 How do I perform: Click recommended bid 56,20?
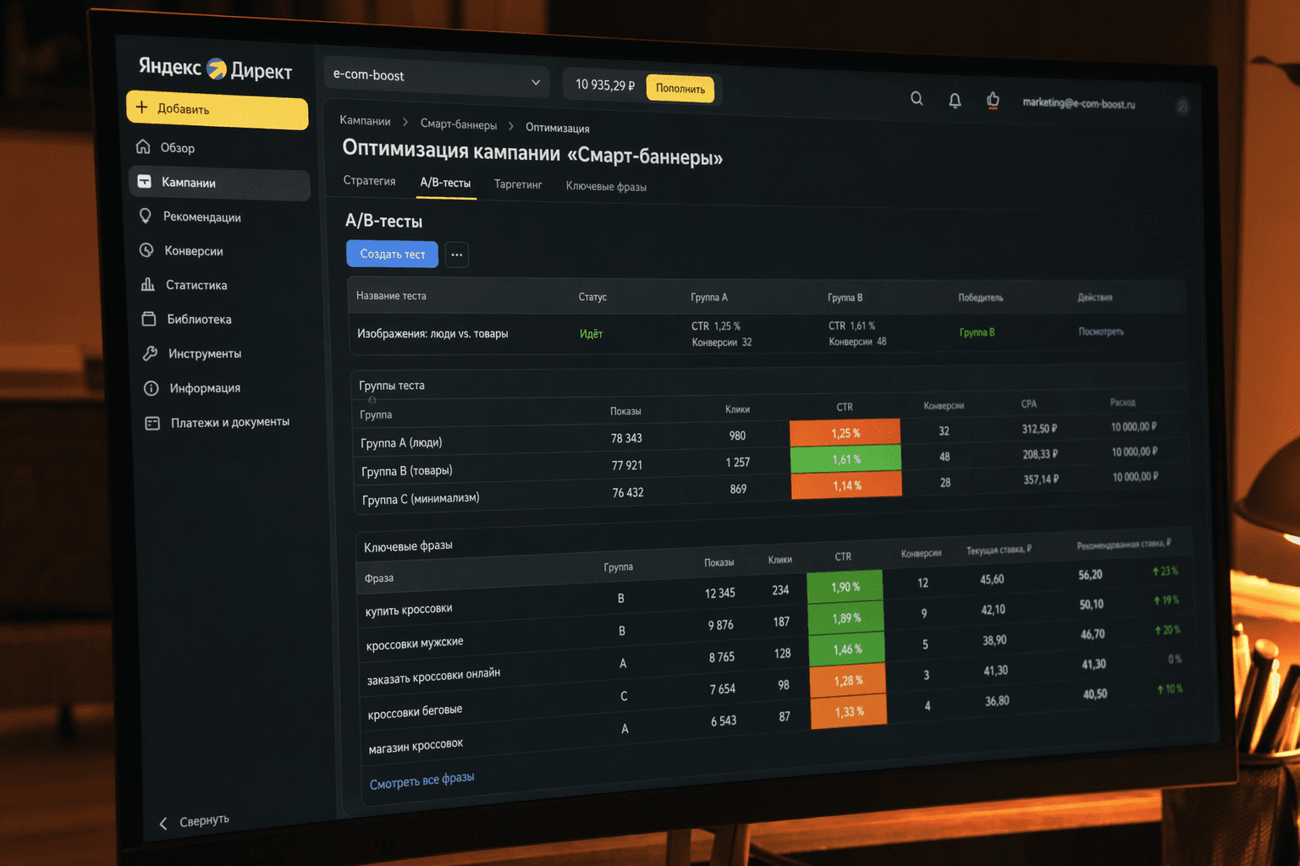click(x=1090, y=574)
